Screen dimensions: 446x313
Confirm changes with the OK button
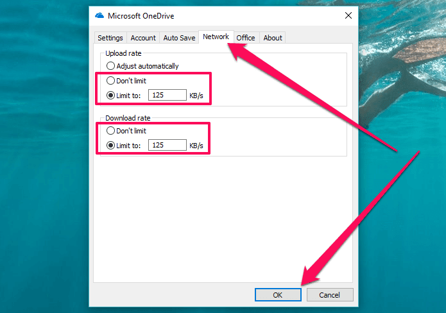click(278, 295)
